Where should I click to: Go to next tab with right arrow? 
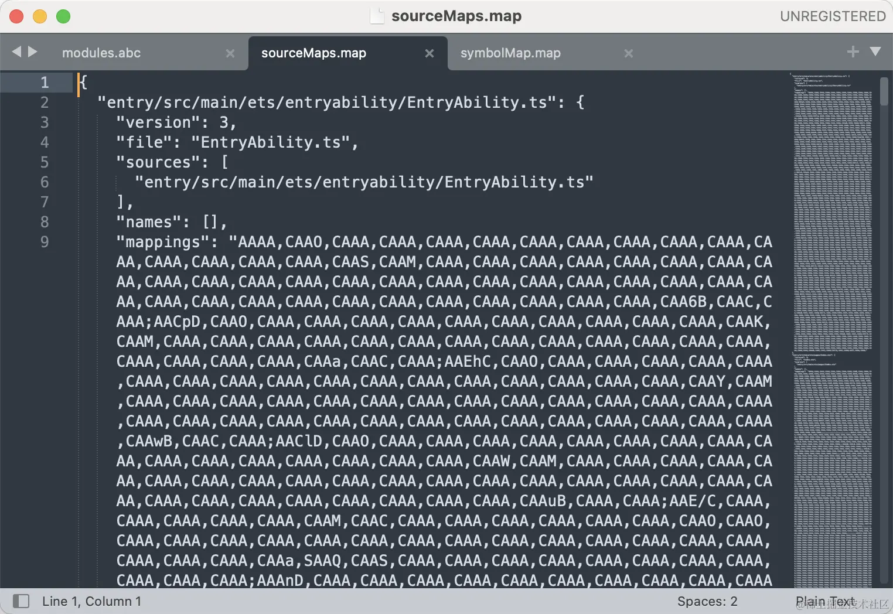point(33,52)
